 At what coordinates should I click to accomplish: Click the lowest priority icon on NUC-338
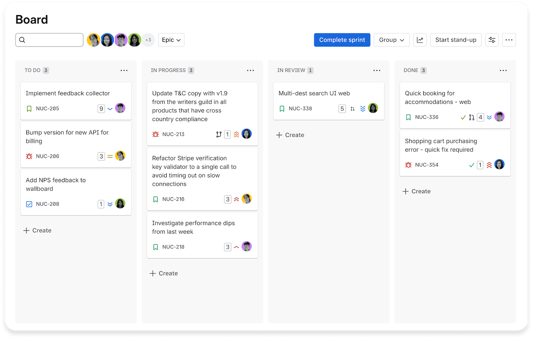(x=363, y=109)
